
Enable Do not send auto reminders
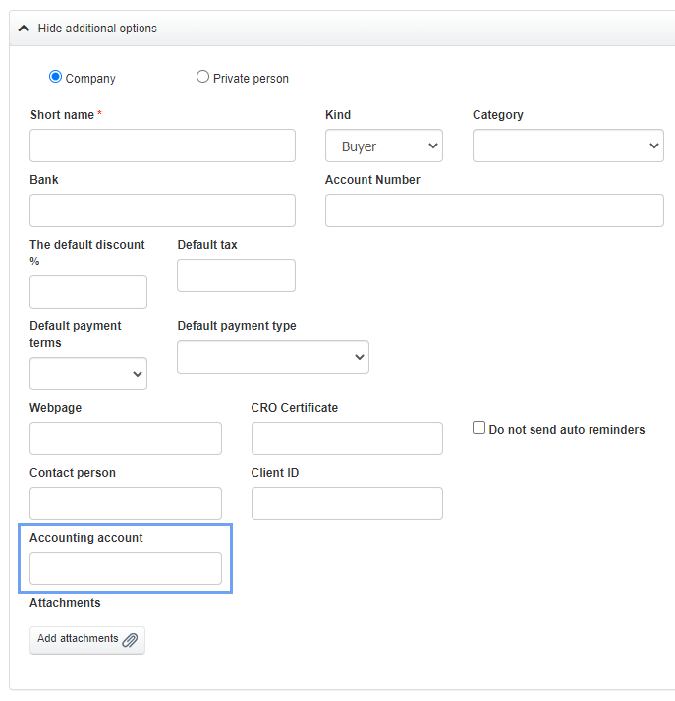[x=479, y=428]
